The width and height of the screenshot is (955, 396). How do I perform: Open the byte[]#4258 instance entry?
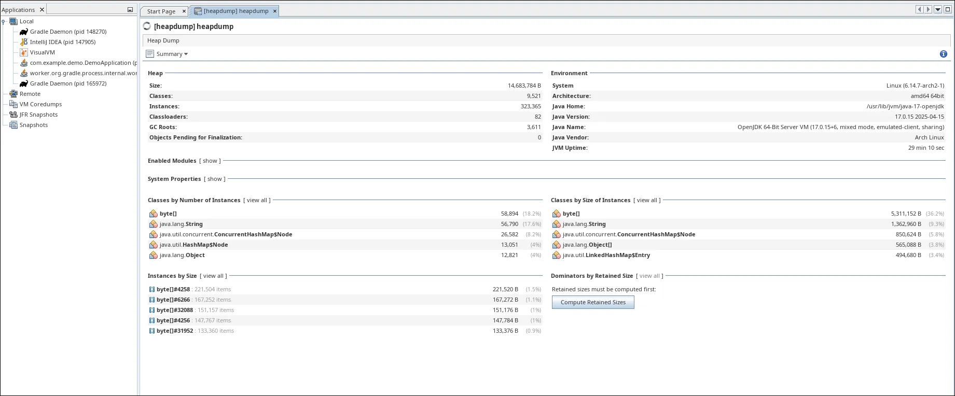(173, 289)
